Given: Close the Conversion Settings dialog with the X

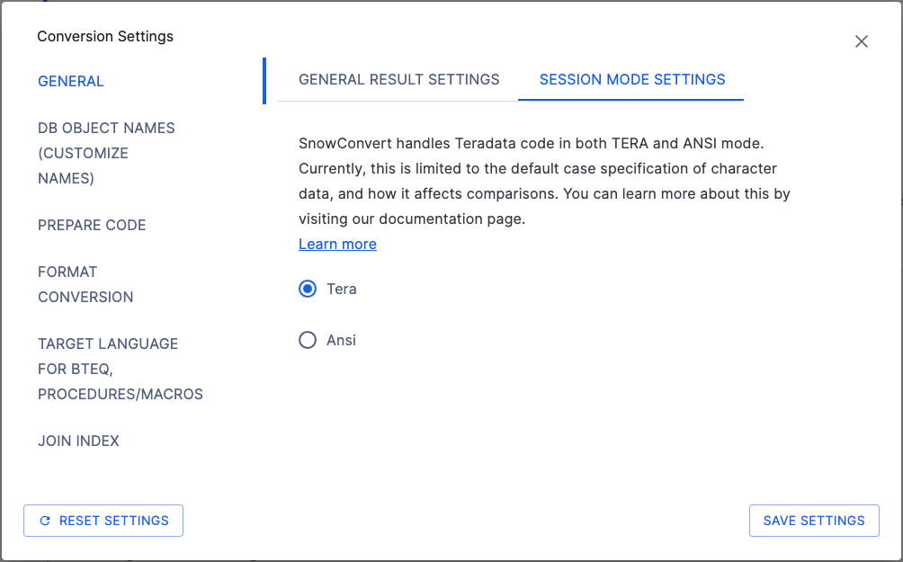Looking at the screenshot, I should [861, 41].
